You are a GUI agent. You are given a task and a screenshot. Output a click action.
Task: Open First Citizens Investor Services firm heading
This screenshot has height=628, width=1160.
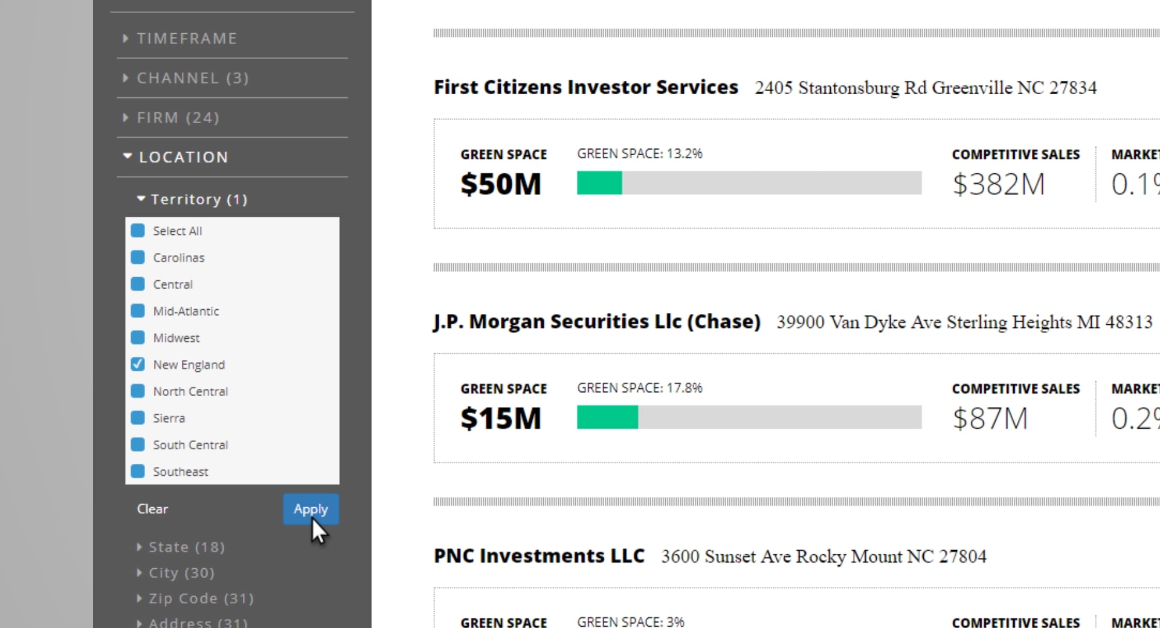(x=585, y=88)
